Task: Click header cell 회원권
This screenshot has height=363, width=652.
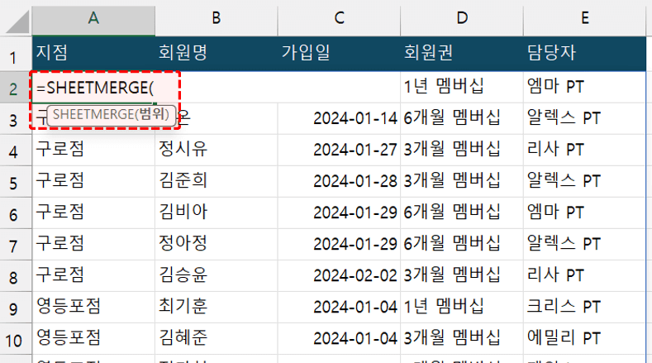Action: click(462, 54)
